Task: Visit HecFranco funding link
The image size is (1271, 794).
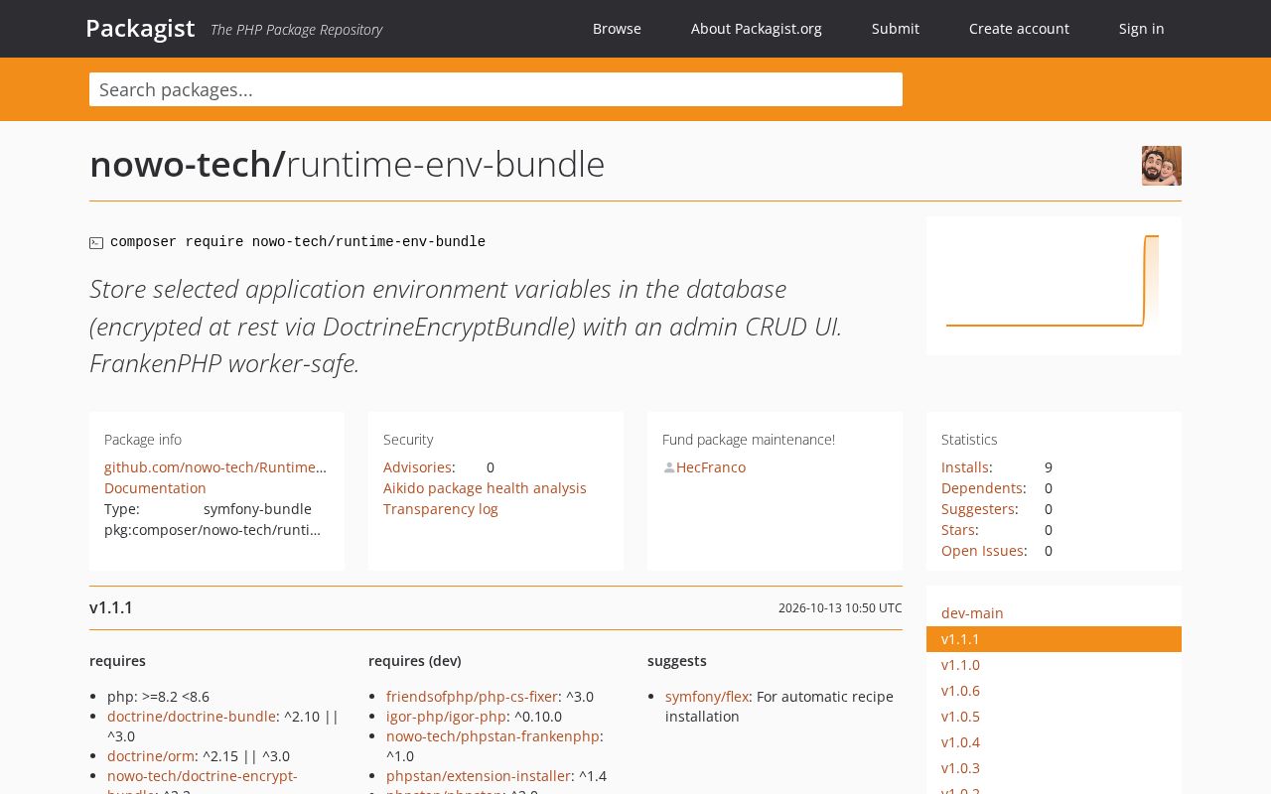Action: [x=711, y=467]
